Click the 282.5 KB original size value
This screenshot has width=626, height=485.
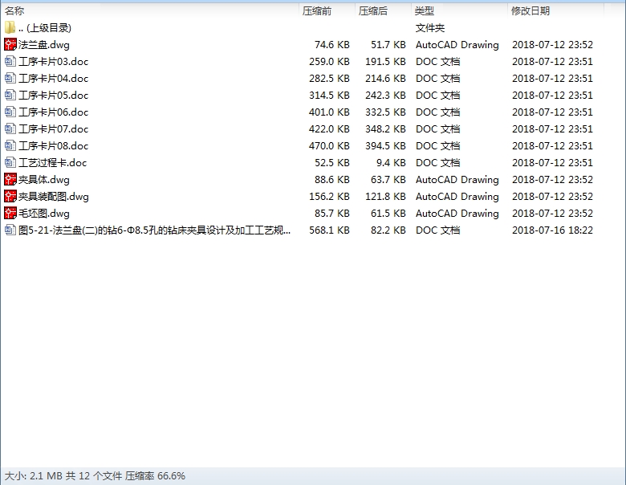[x=329, y=79]
